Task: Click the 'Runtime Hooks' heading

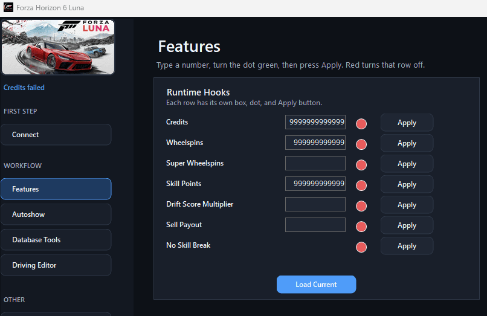Action: [x=198, y=92]
